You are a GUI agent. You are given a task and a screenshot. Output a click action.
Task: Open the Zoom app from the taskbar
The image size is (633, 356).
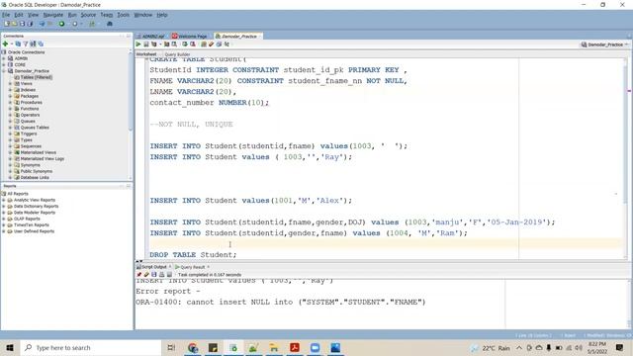(x=315, y=347)
